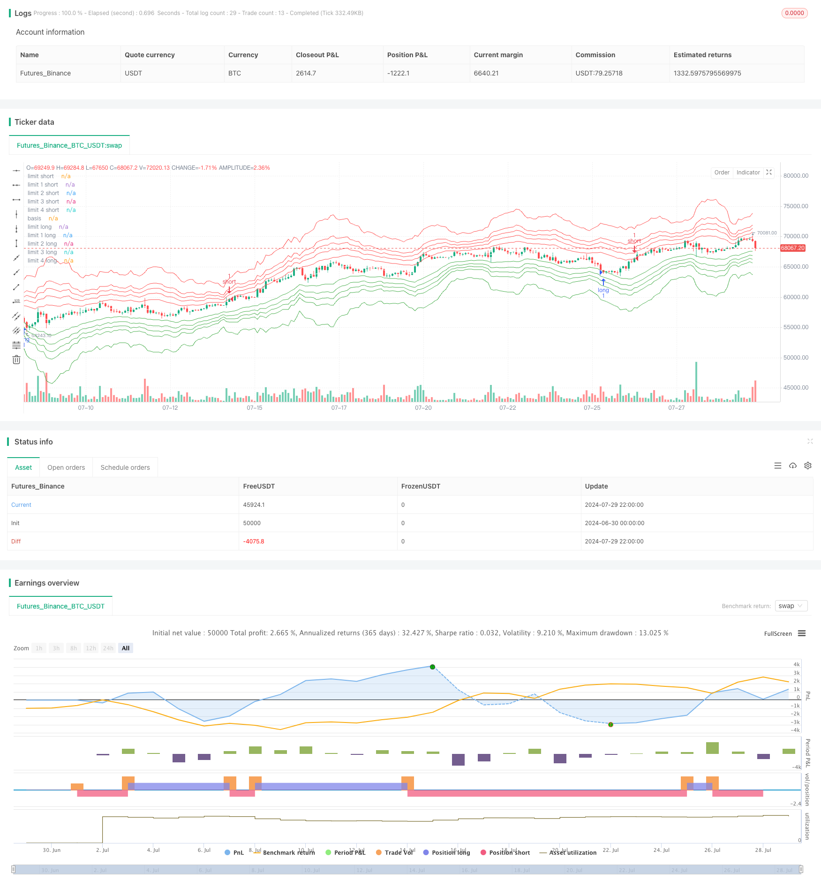
Task: Click the 'limit long' indicator legend label
Action: pyautogui.click(x=39, y=227)
